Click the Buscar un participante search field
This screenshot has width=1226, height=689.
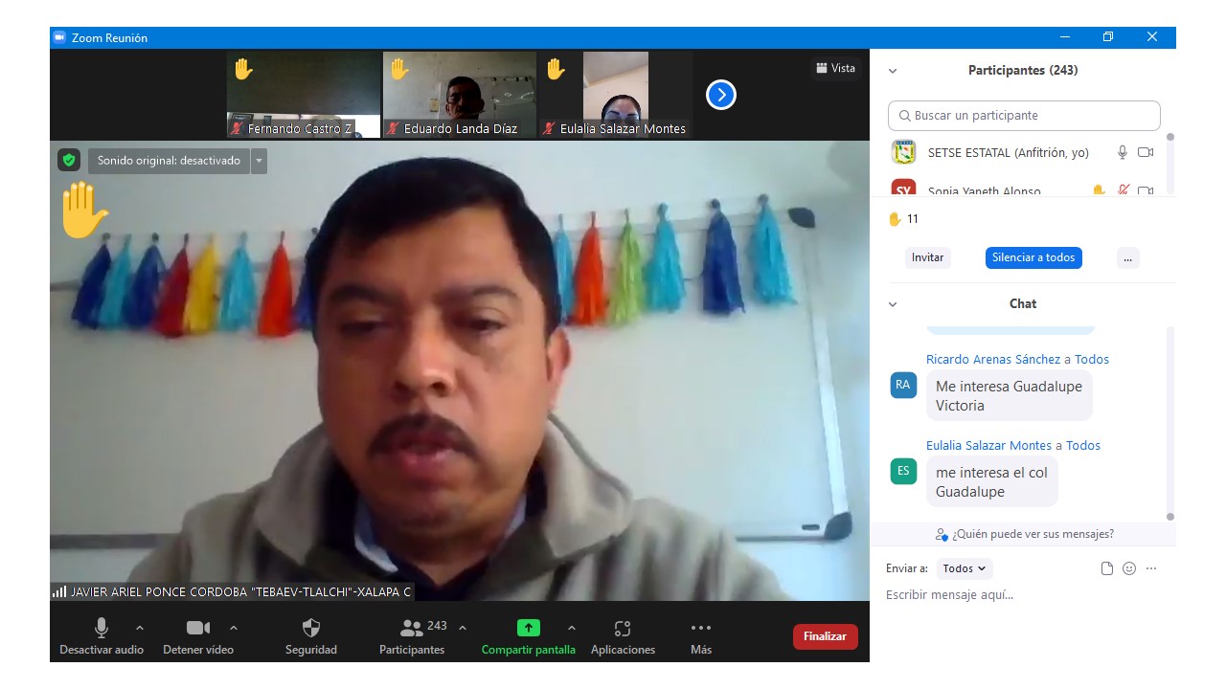pyautogui.click(x=1024, y=116)
